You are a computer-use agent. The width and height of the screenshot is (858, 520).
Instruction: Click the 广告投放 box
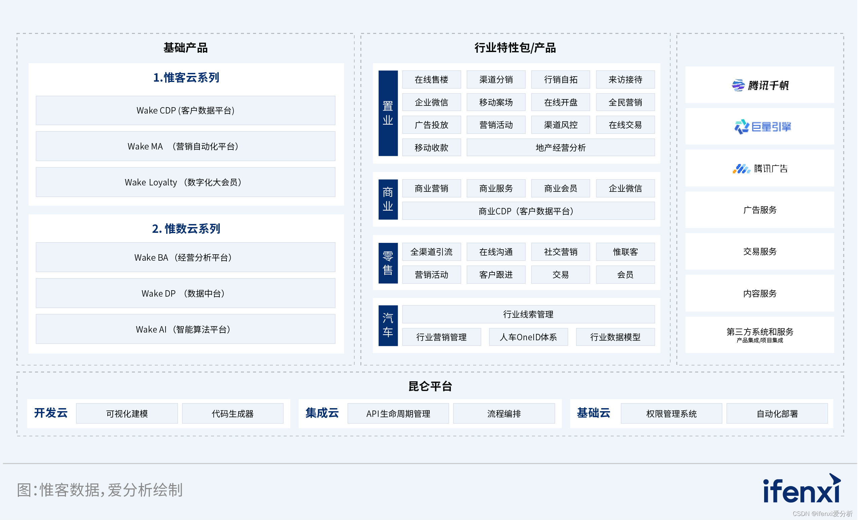tap(431, 125)
